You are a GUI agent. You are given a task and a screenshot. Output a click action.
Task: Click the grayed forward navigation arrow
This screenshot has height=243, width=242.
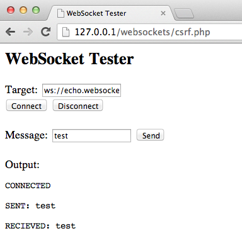[28, 32]
